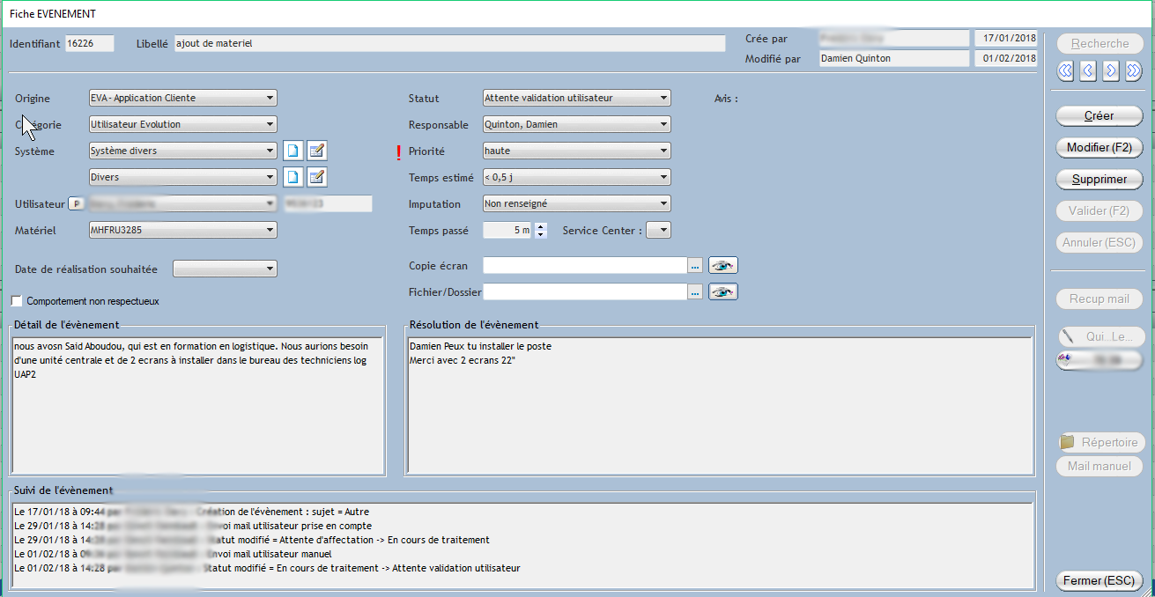
Task: Preview the Copie écran file with eye icon
Action: pos(722,265)
